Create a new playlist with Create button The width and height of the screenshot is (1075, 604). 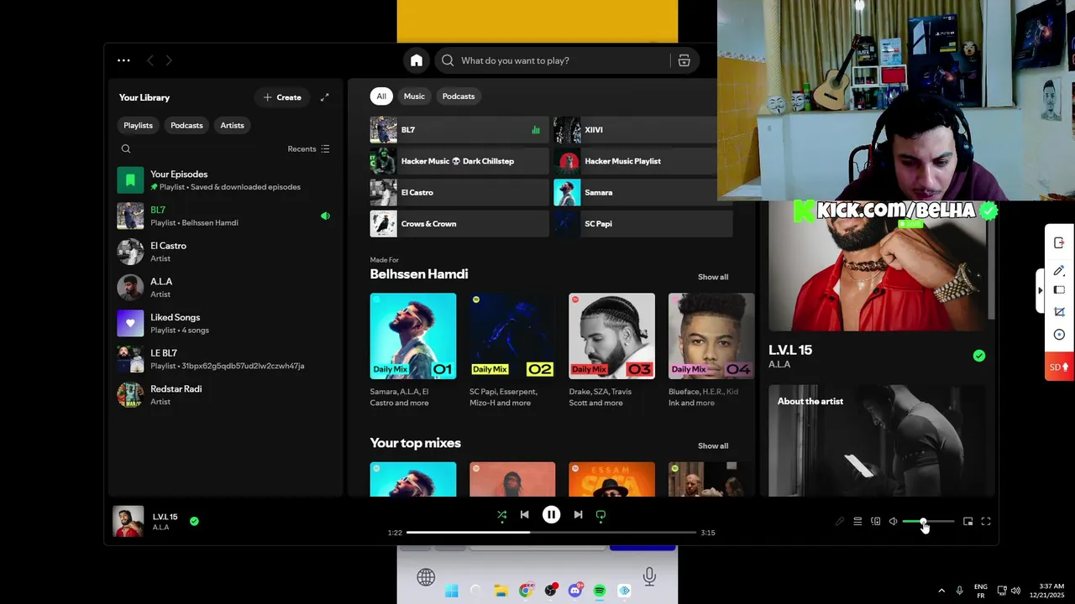(282, 97)
